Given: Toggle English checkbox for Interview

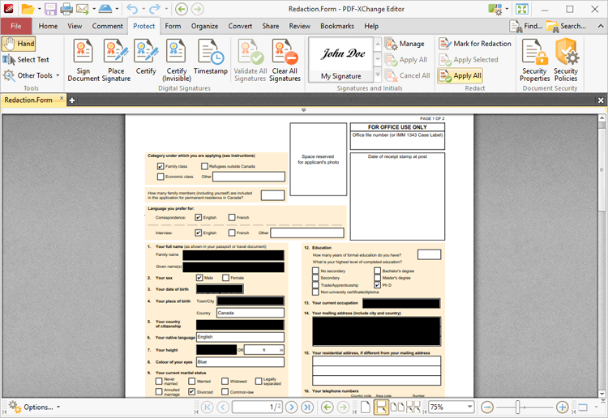Looking at the screenshot, I should click(x=198, y=232).
